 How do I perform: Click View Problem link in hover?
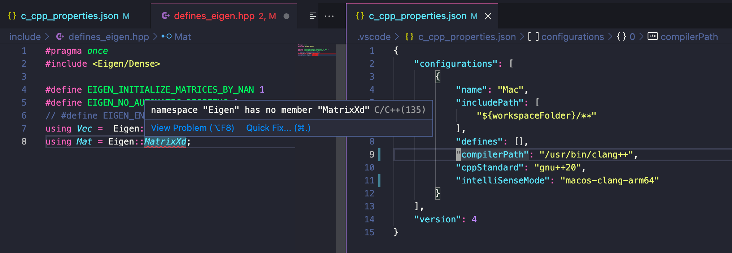[x=192, y=128]
